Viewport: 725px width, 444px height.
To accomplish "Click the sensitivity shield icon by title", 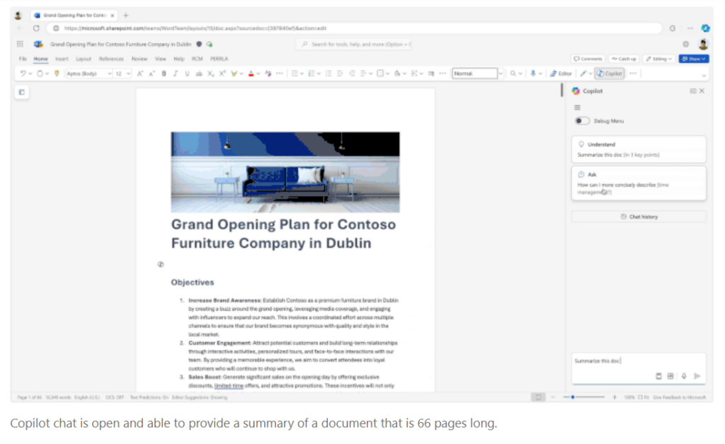I will pos(199,44).
